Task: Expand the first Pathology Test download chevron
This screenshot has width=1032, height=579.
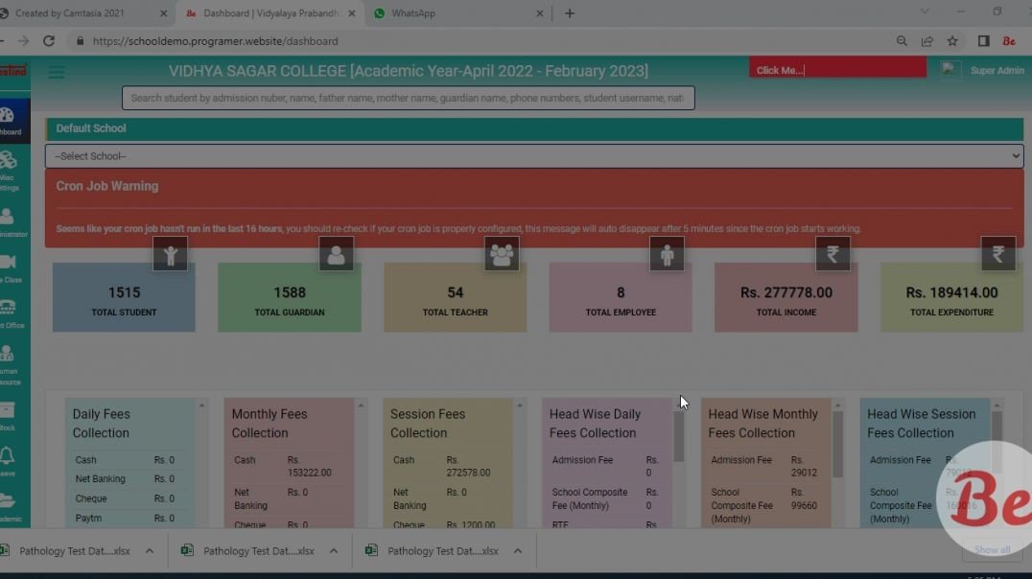Action: point(149,551)
